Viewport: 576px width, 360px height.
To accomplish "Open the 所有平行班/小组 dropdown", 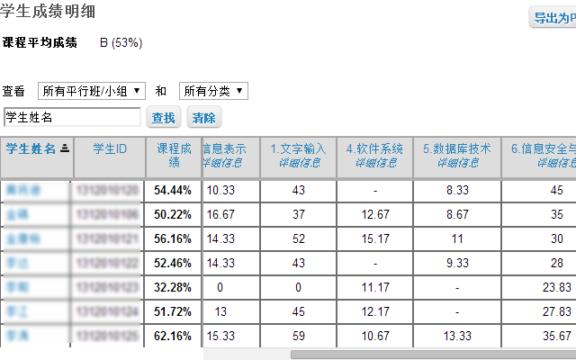I will click(x=92, y=91).
